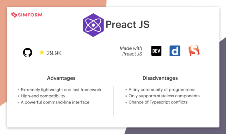Click the Preact JS title text
The width and height of the screenshot is (226, 134).
[127, 24]
